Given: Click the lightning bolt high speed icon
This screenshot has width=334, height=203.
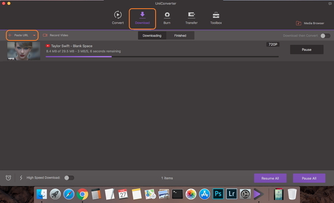Looking at the screenshot, I should coord(21,178).
